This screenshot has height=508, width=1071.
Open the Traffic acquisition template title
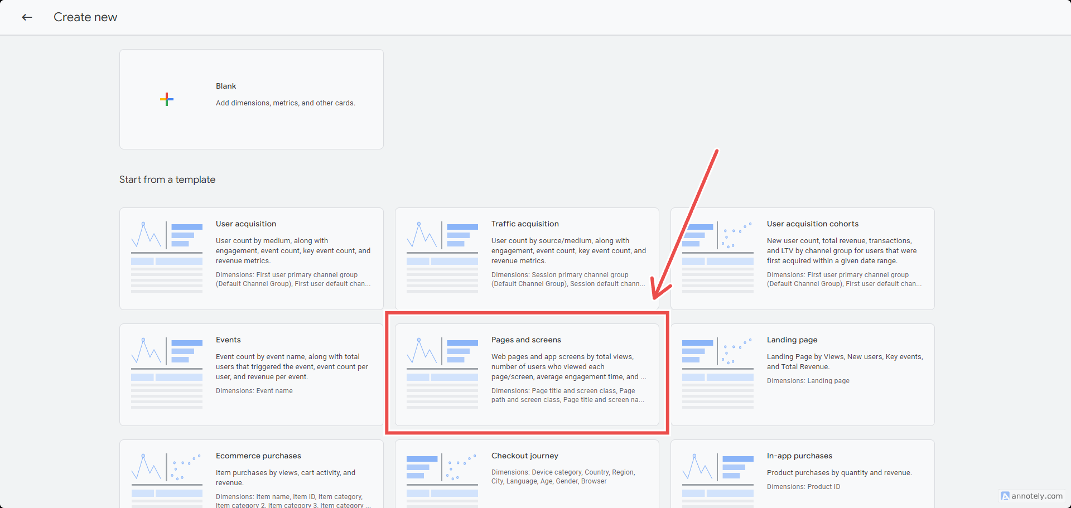525,224
